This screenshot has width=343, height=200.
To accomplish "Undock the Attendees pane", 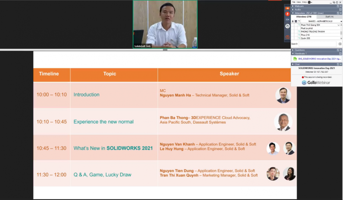I will click(338, 13).
